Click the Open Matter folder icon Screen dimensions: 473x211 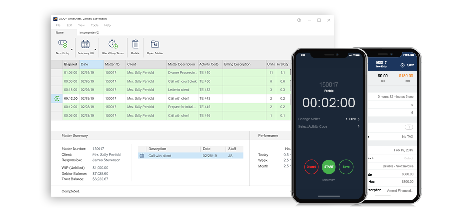pos(155,44)
